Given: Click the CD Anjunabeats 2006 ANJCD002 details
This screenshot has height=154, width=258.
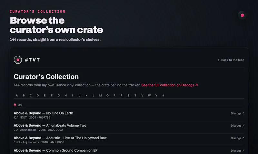Looking at the screenshot, I should [38, 130].
